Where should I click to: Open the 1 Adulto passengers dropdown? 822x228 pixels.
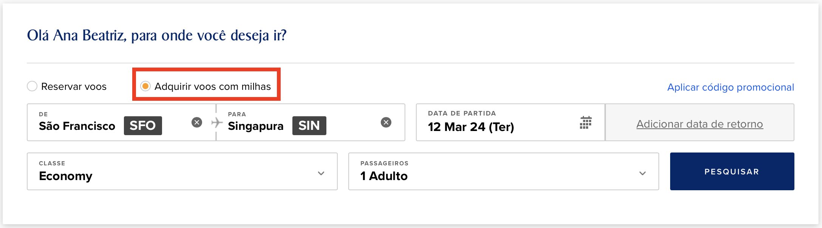[504, 171]
